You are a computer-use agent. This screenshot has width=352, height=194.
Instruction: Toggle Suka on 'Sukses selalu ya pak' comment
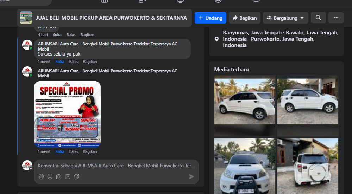point(60,62)
